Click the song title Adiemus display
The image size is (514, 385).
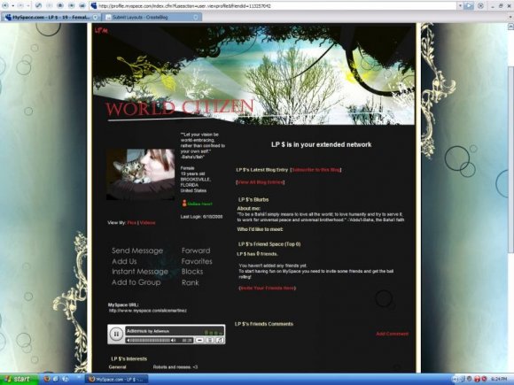(148, 331)
